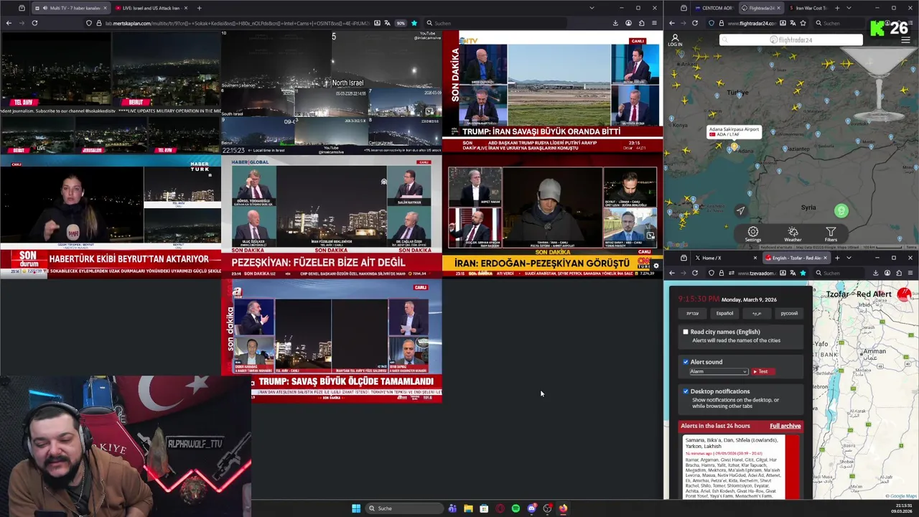The height and width of the screenshot is (517, 919).
Task: Click the A Haber Trump savaş stream
Action: click(x=331, y=340)
